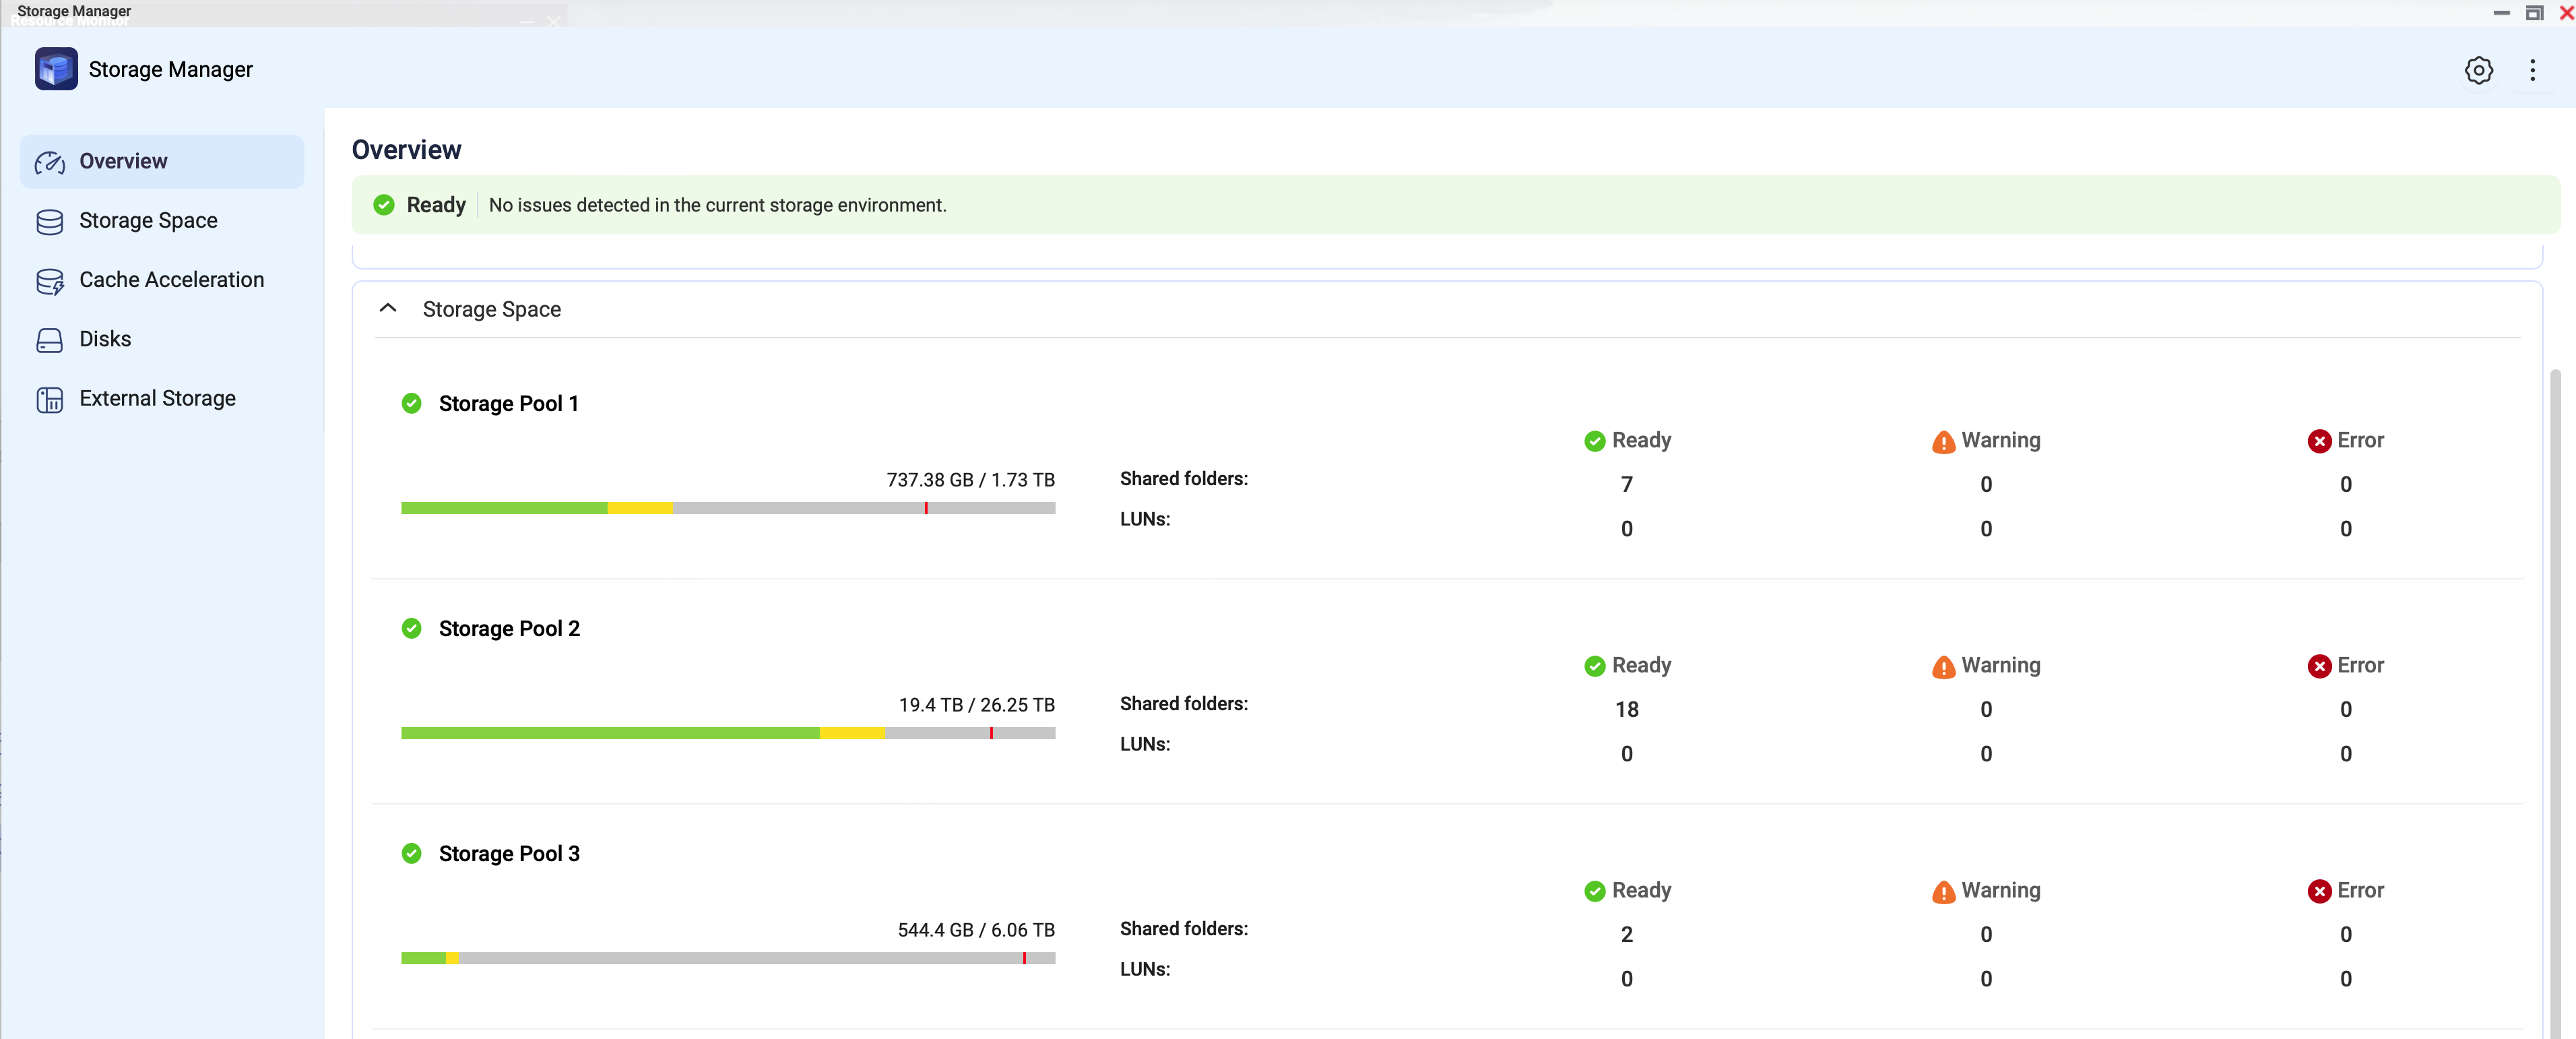Click the Cache Acceleration sidebar icon

pyautogui.click(x=49, y=281)
